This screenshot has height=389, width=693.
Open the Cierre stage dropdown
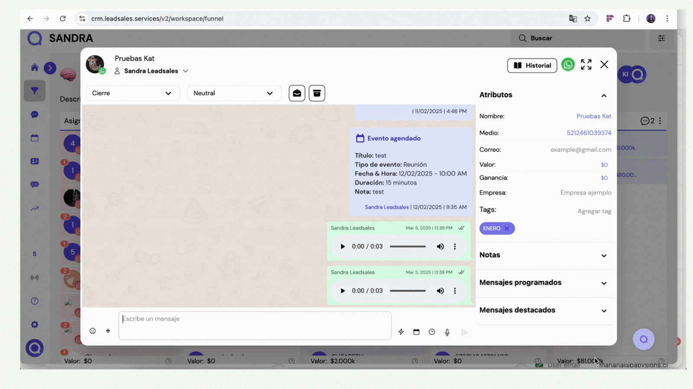click(x=132, y=93)
